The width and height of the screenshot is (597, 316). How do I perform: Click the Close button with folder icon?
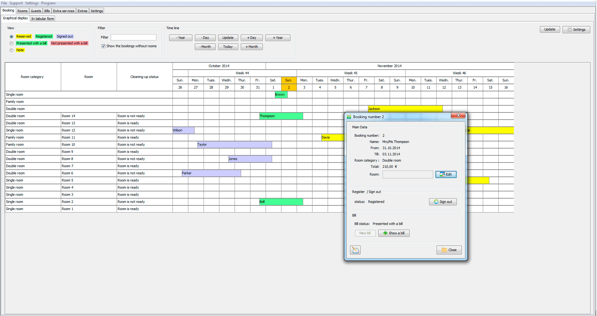(449, 250)
